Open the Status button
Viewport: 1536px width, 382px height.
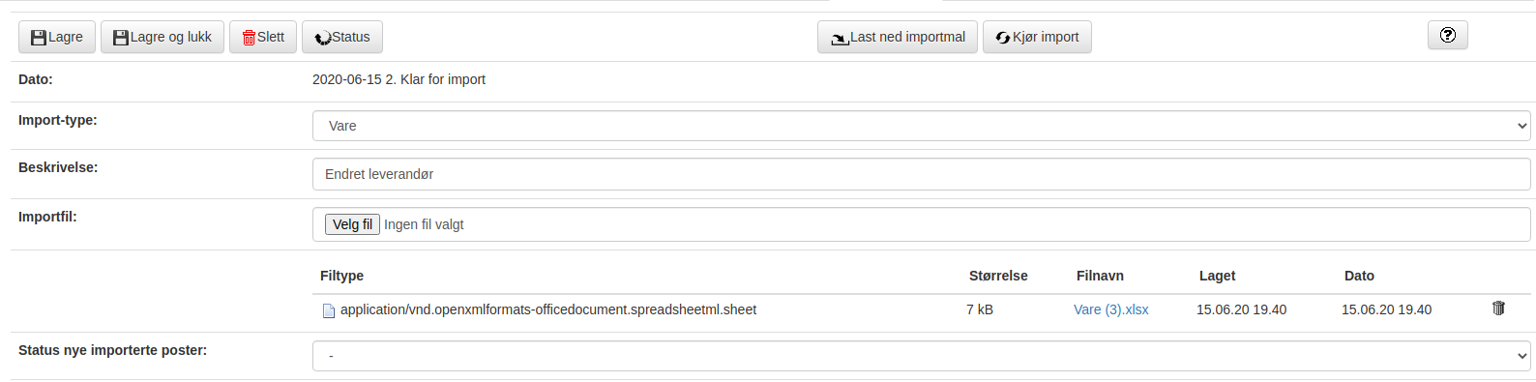tap(342, 37)
